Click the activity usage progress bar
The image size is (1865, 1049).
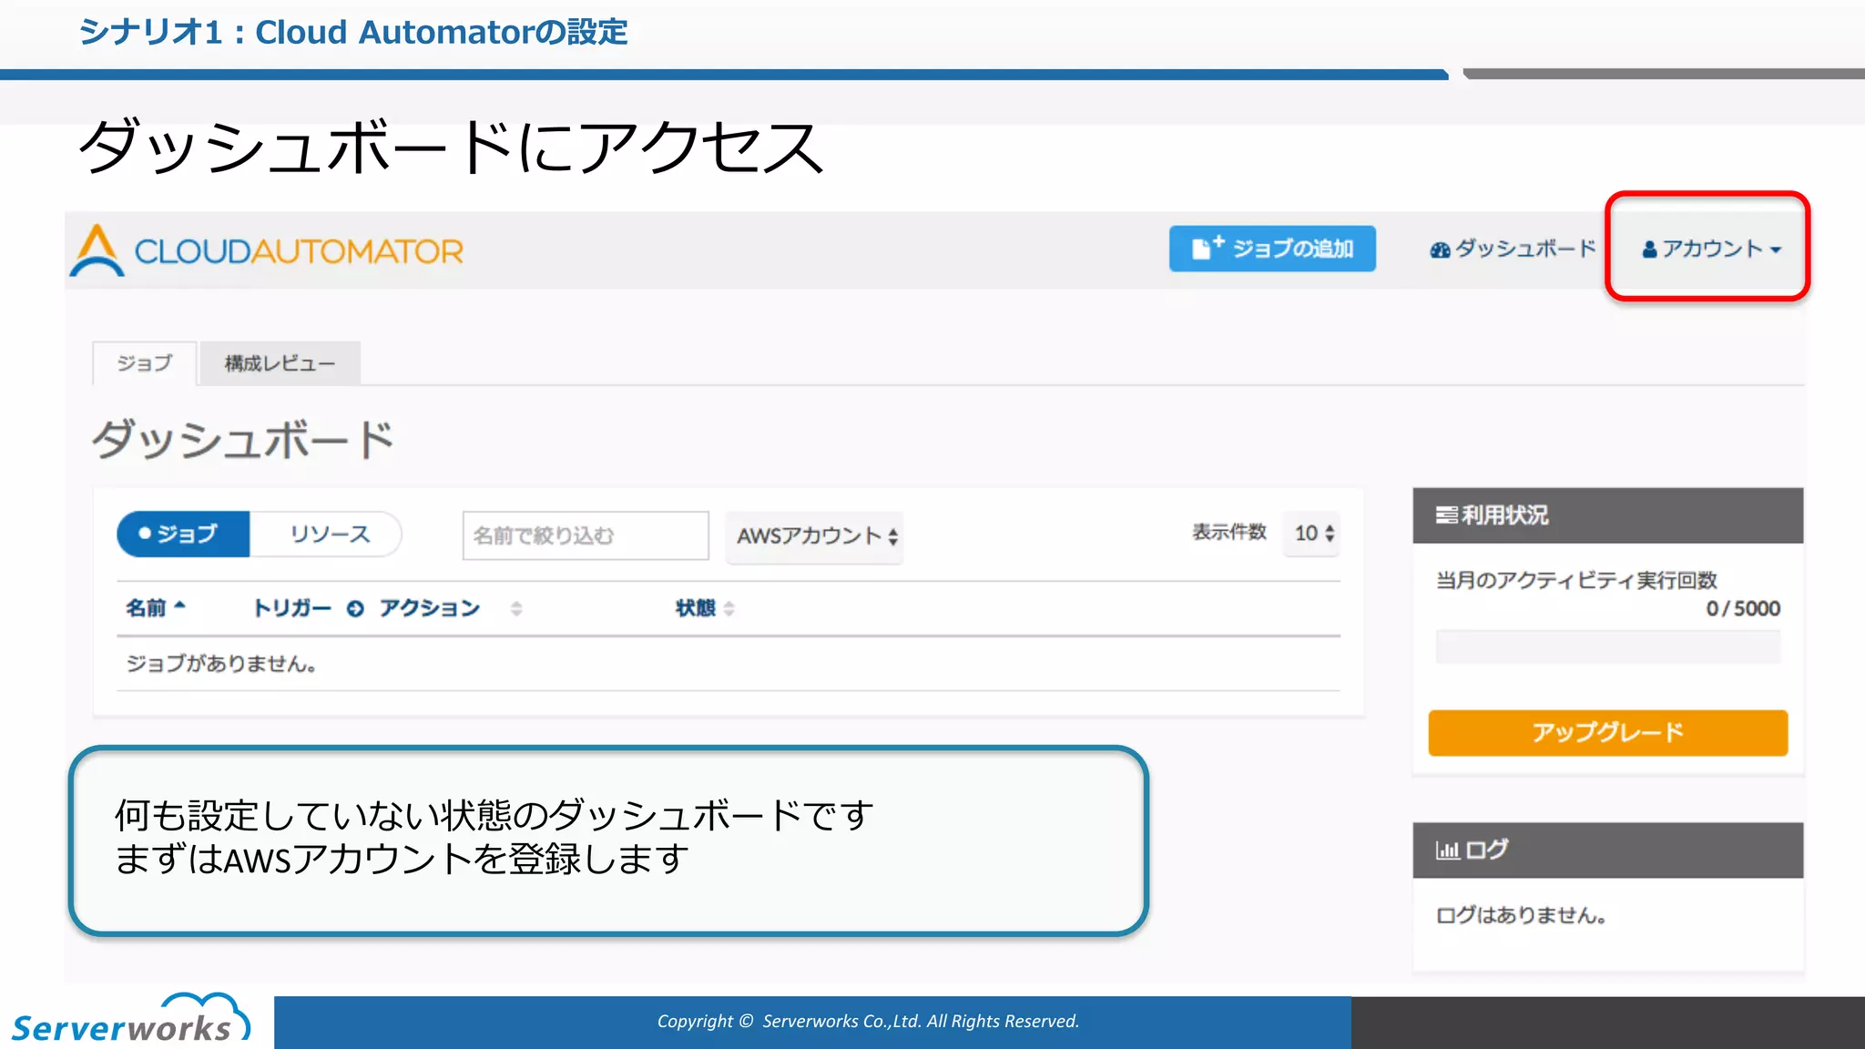tap(1607, 647)
